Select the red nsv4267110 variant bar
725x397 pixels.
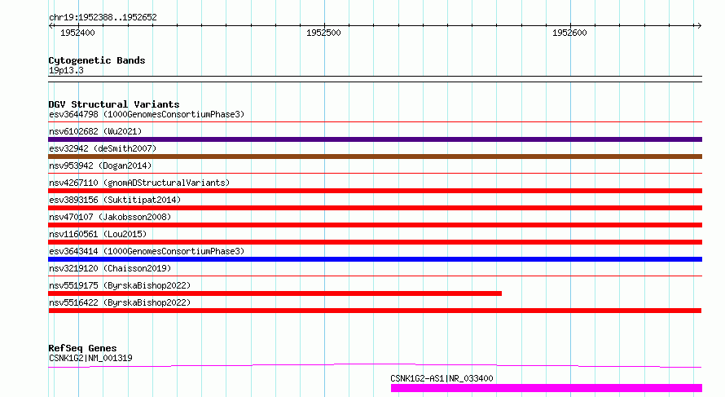(375, 191)
